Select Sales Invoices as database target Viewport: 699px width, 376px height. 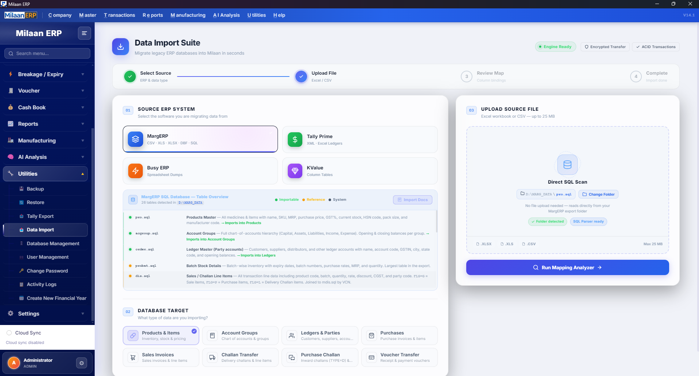161,357
